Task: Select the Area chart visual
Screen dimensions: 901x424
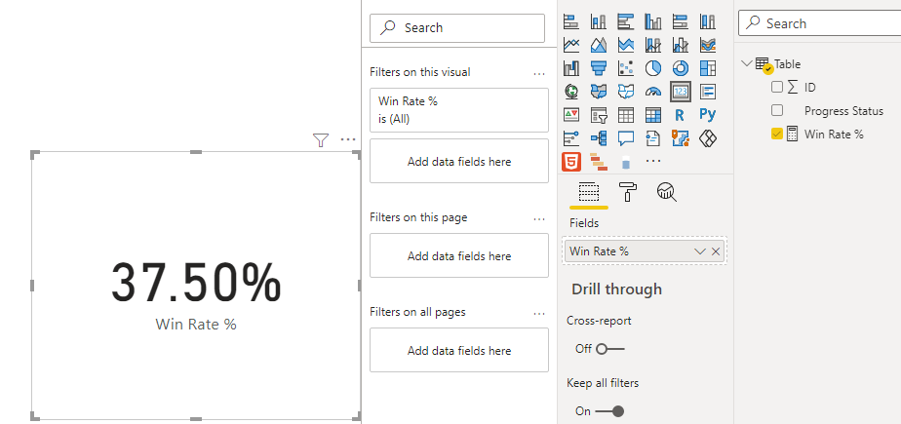Action: [598, 45]
